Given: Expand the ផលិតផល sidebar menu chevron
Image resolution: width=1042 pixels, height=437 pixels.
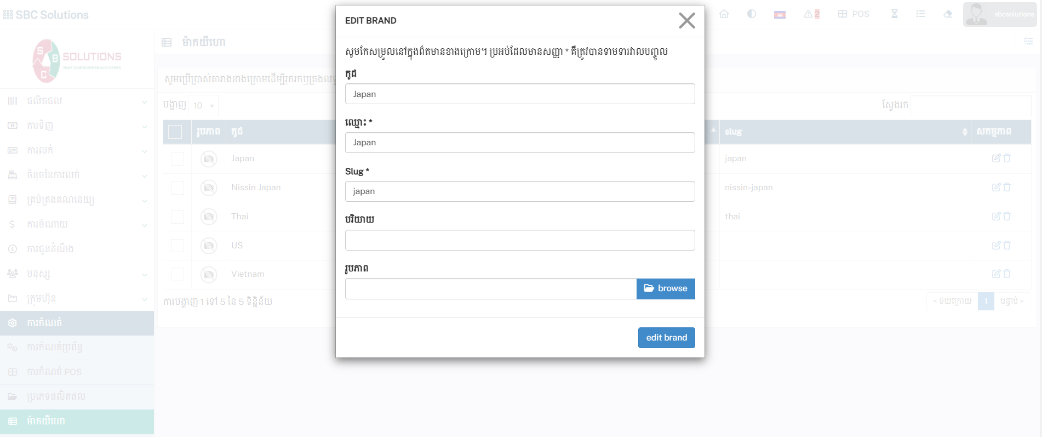Looking at the screenshot, I should (x=144, y=101).
